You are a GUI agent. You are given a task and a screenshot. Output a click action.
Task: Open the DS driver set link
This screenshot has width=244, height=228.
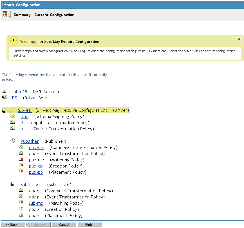click(15, 98)
